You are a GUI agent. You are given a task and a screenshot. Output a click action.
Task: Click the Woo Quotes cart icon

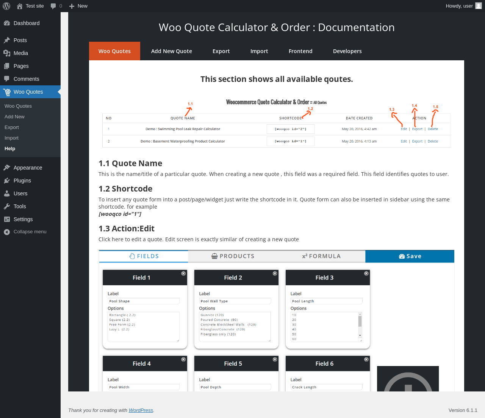coord(7,92)
